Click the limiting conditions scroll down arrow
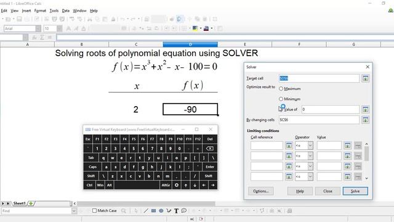This screenshot has height=222, width=394. (366, 178)
